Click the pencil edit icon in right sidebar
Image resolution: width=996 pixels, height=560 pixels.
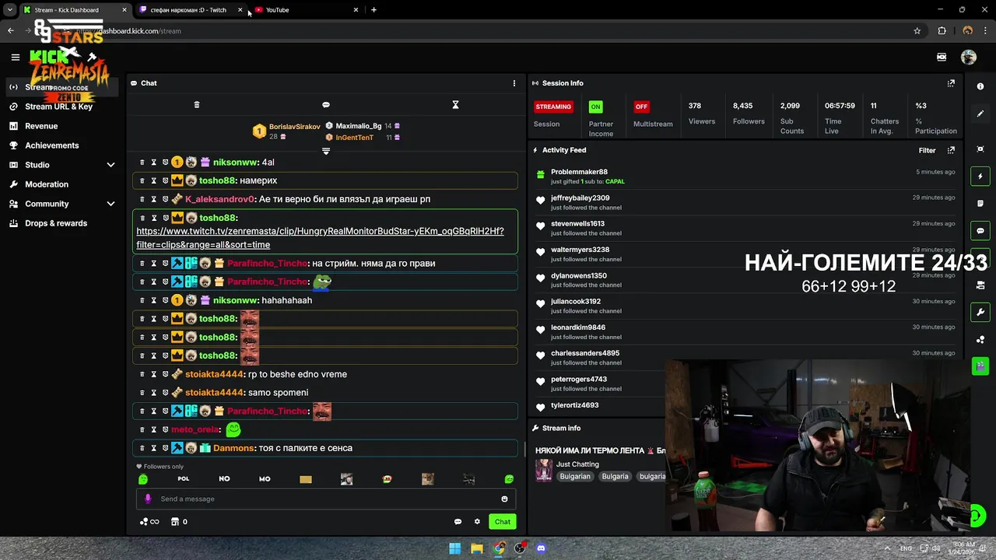(980, 114)
